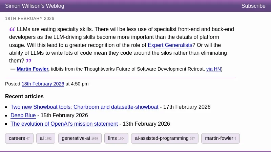The width and height of the screenshot is (271, 152).
Task: Click the 18TH FEBRUARY 2026 date heading
Action: [x=29, y=19]
